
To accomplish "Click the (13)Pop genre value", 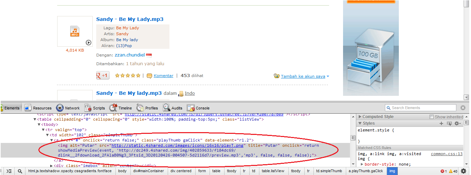I will click(124, 46).
